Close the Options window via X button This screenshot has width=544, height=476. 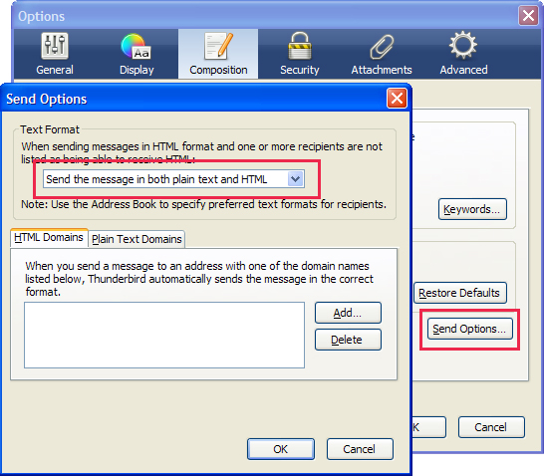528,16
